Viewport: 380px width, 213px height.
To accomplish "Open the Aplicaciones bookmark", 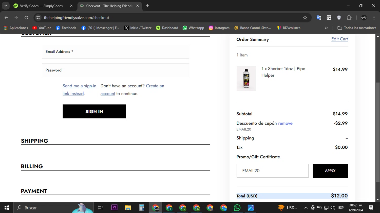I will click(x=16, y=28).
